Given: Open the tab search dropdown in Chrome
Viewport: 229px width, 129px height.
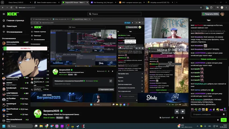Looking at the screenshot, I should click(x=2, y=2).
